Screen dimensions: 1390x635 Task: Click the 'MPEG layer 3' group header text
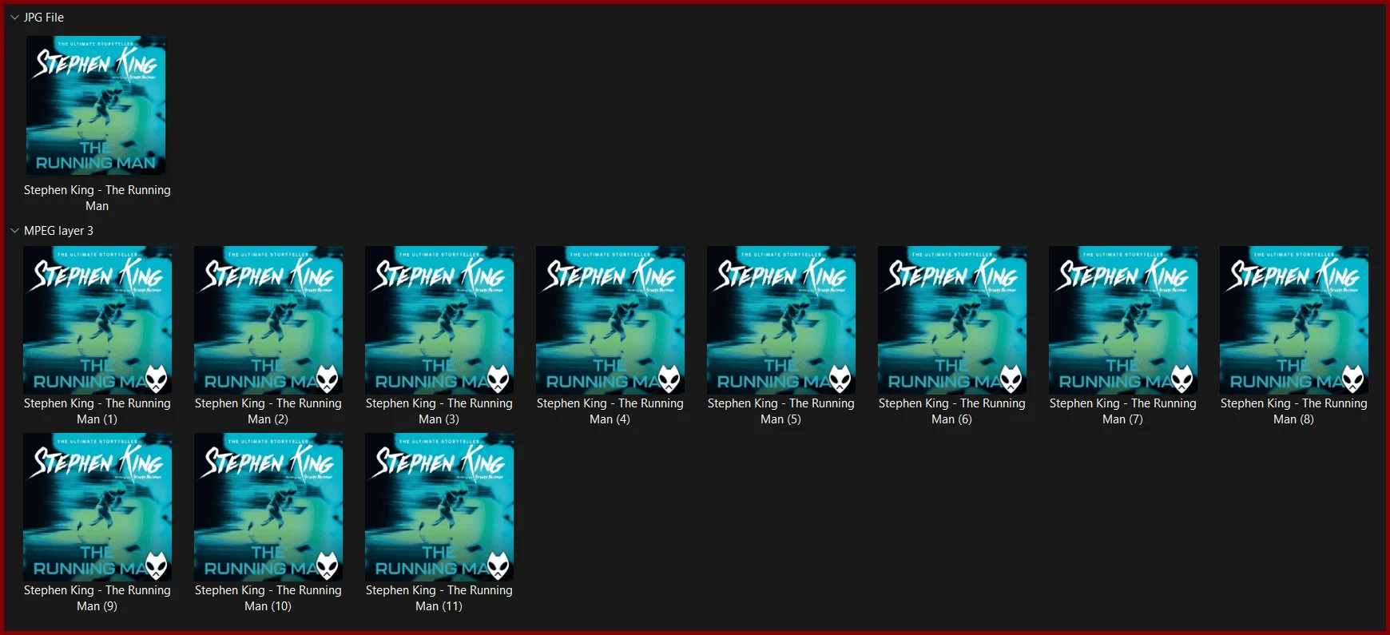pos(58,231)
